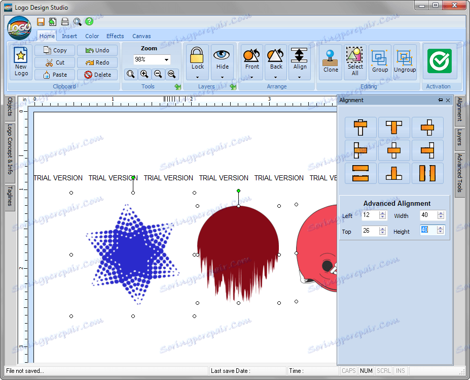Click the document icon with green arrow
The width and height of the screenshot is (470, 380).
[x=53, y=22]
